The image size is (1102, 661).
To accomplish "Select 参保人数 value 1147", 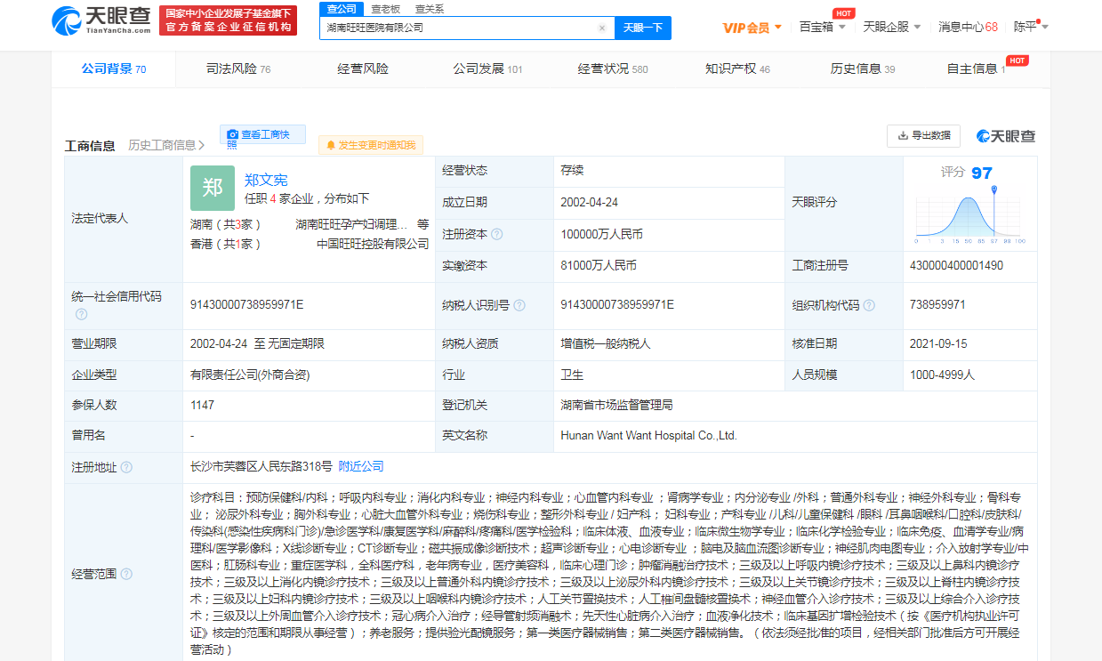I will pos(203,405).
